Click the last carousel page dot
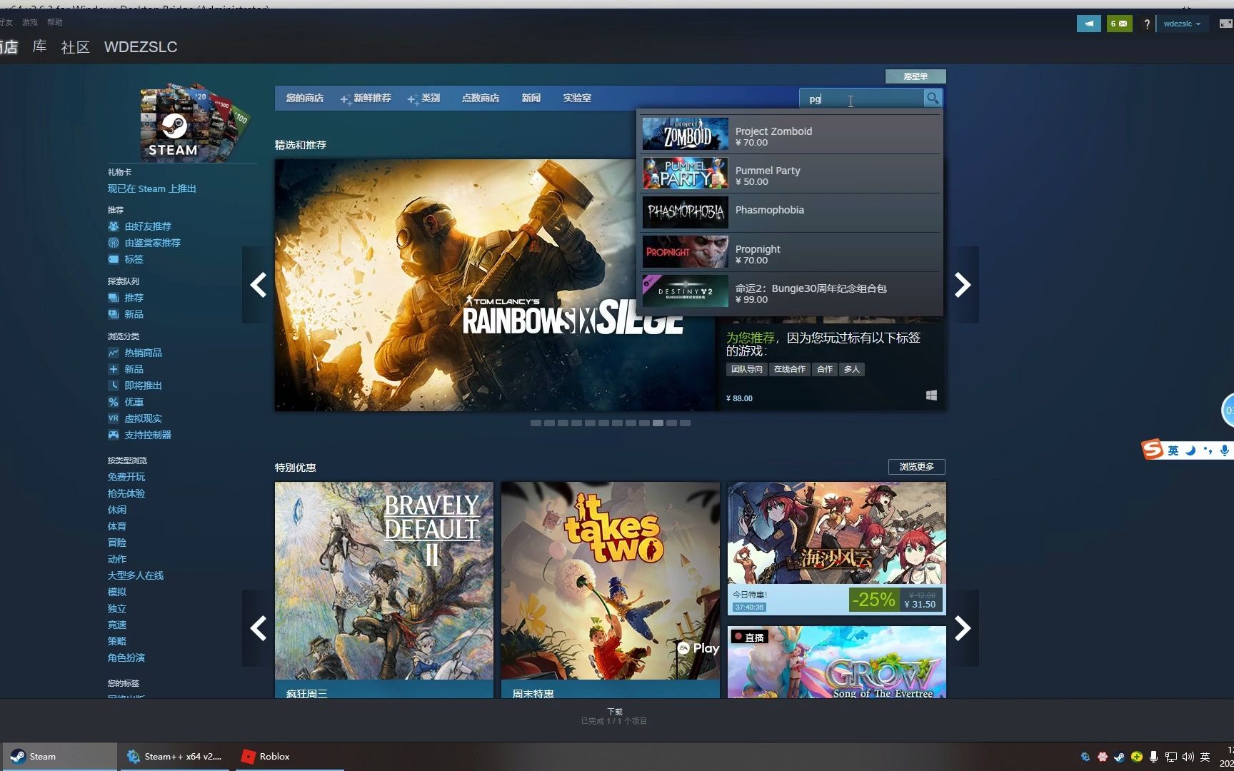 point(685,423)
